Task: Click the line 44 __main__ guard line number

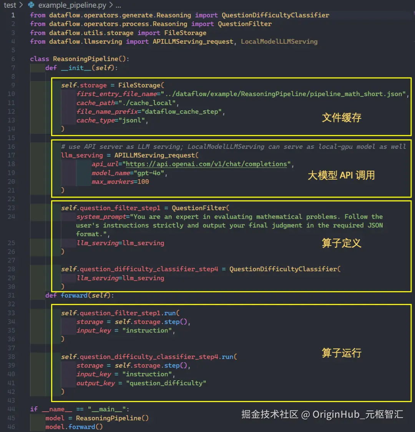Action: pos(11,409)
